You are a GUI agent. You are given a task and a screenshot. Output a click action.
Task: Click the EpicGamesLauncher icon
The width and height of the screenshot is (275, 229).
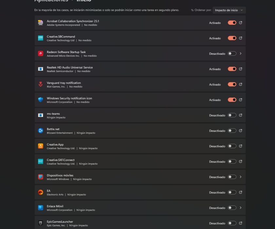coord(40,223)
